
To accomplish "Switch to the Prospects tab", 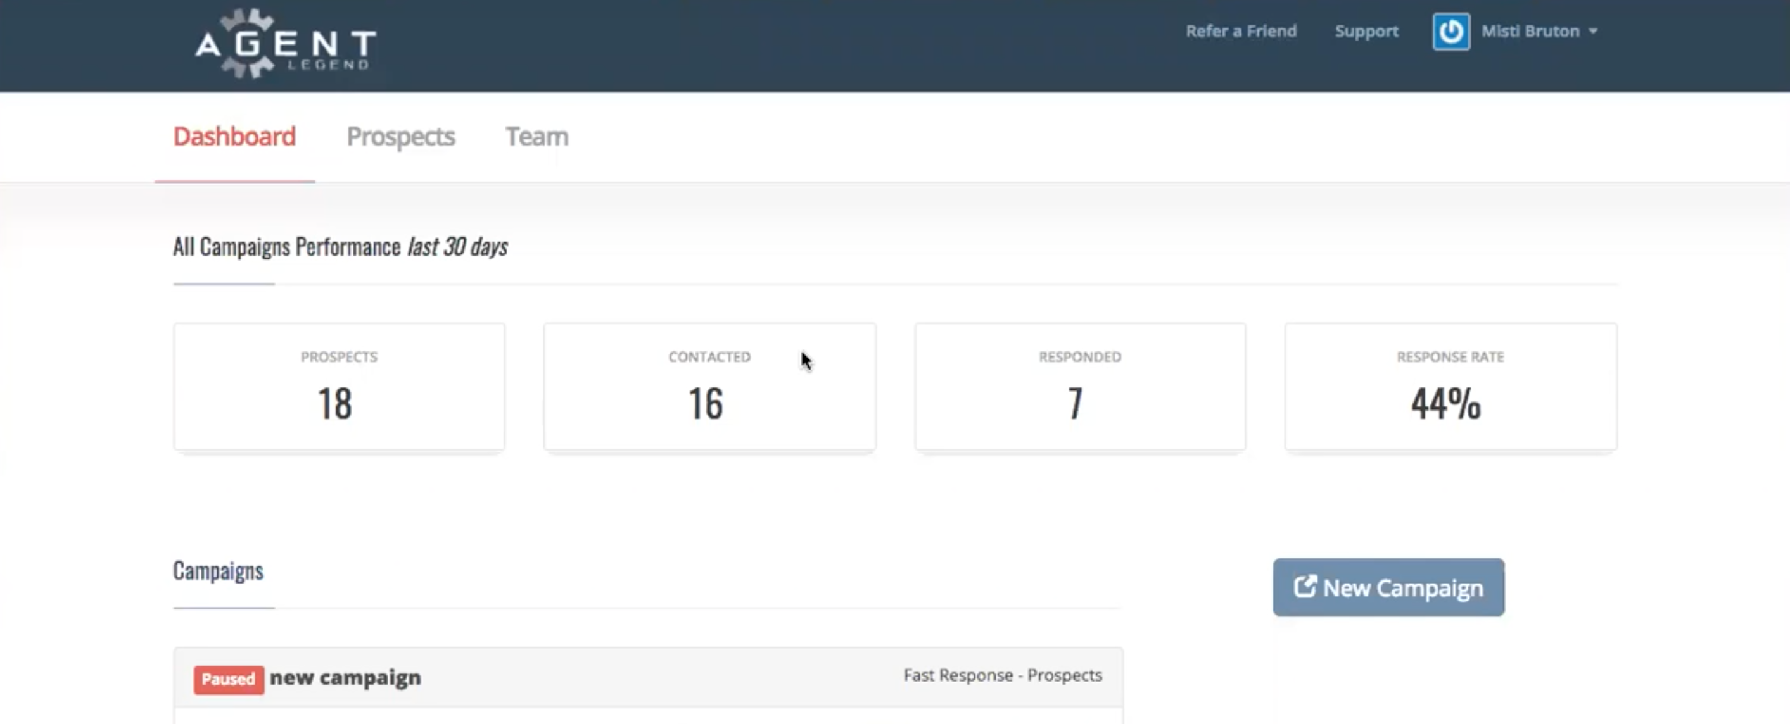I will click(400, 136).
